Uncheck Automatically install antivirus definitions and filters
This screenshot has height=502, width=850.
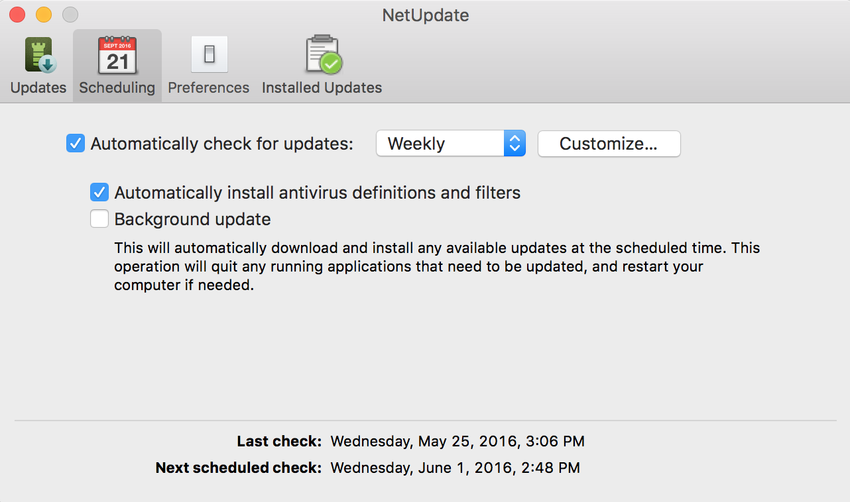point(99,193)
